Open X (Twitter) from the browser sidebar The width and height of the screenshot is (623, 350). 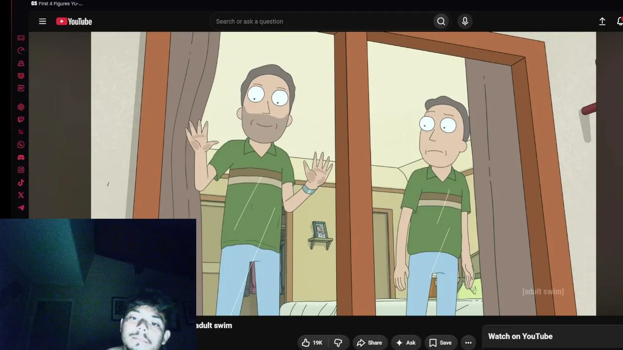click(21, 195)
